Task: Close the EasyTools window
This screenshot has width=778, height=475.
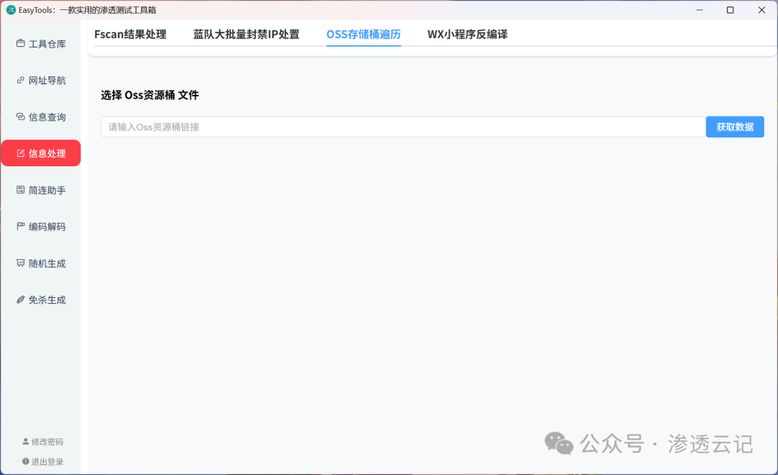Action: pos(761,10)
